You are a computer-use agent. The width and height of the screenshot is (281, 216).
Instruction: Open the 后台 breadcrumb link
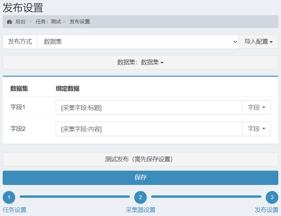pyautogui.click(x=18, y=21)
